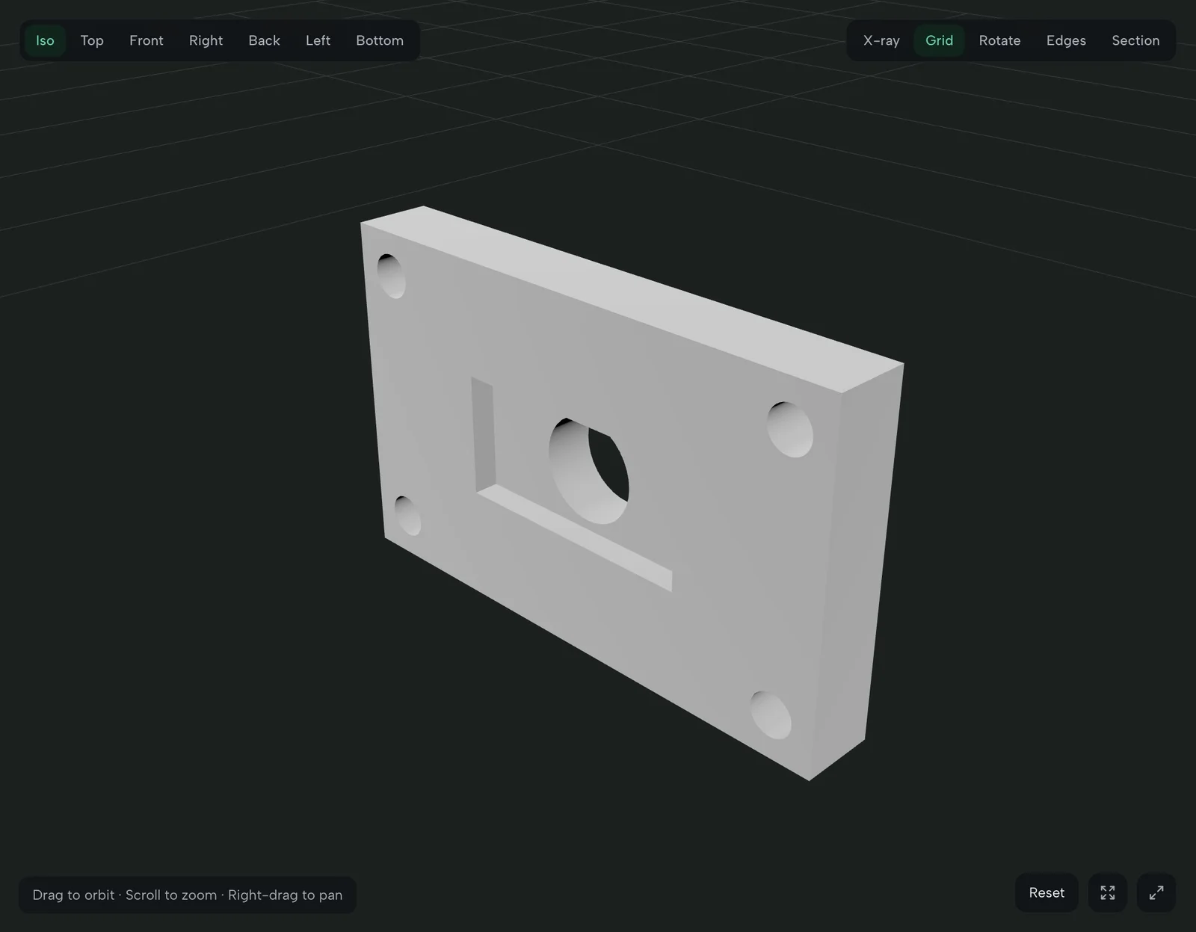
Task: Click the center bore hole of the plate
Action: click(x=589, y=471)
